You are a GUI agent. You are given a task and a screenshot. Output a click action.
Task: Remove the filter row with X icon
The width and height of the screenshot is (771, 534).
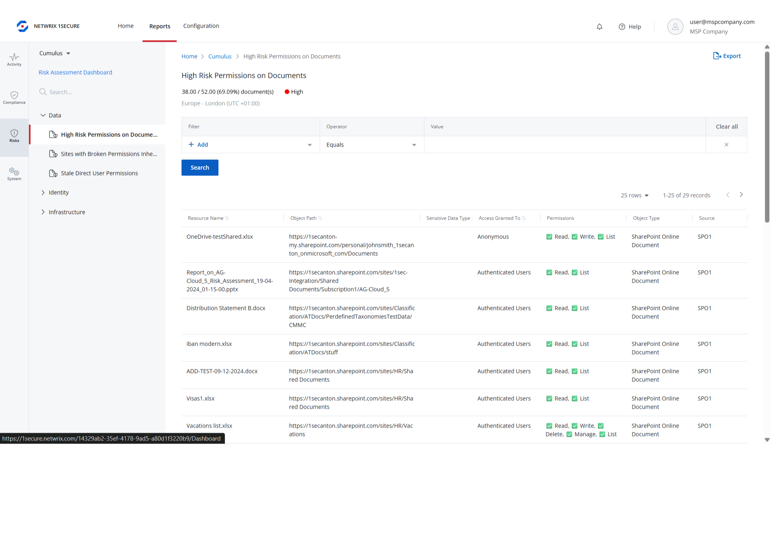(x=726, y=145)
